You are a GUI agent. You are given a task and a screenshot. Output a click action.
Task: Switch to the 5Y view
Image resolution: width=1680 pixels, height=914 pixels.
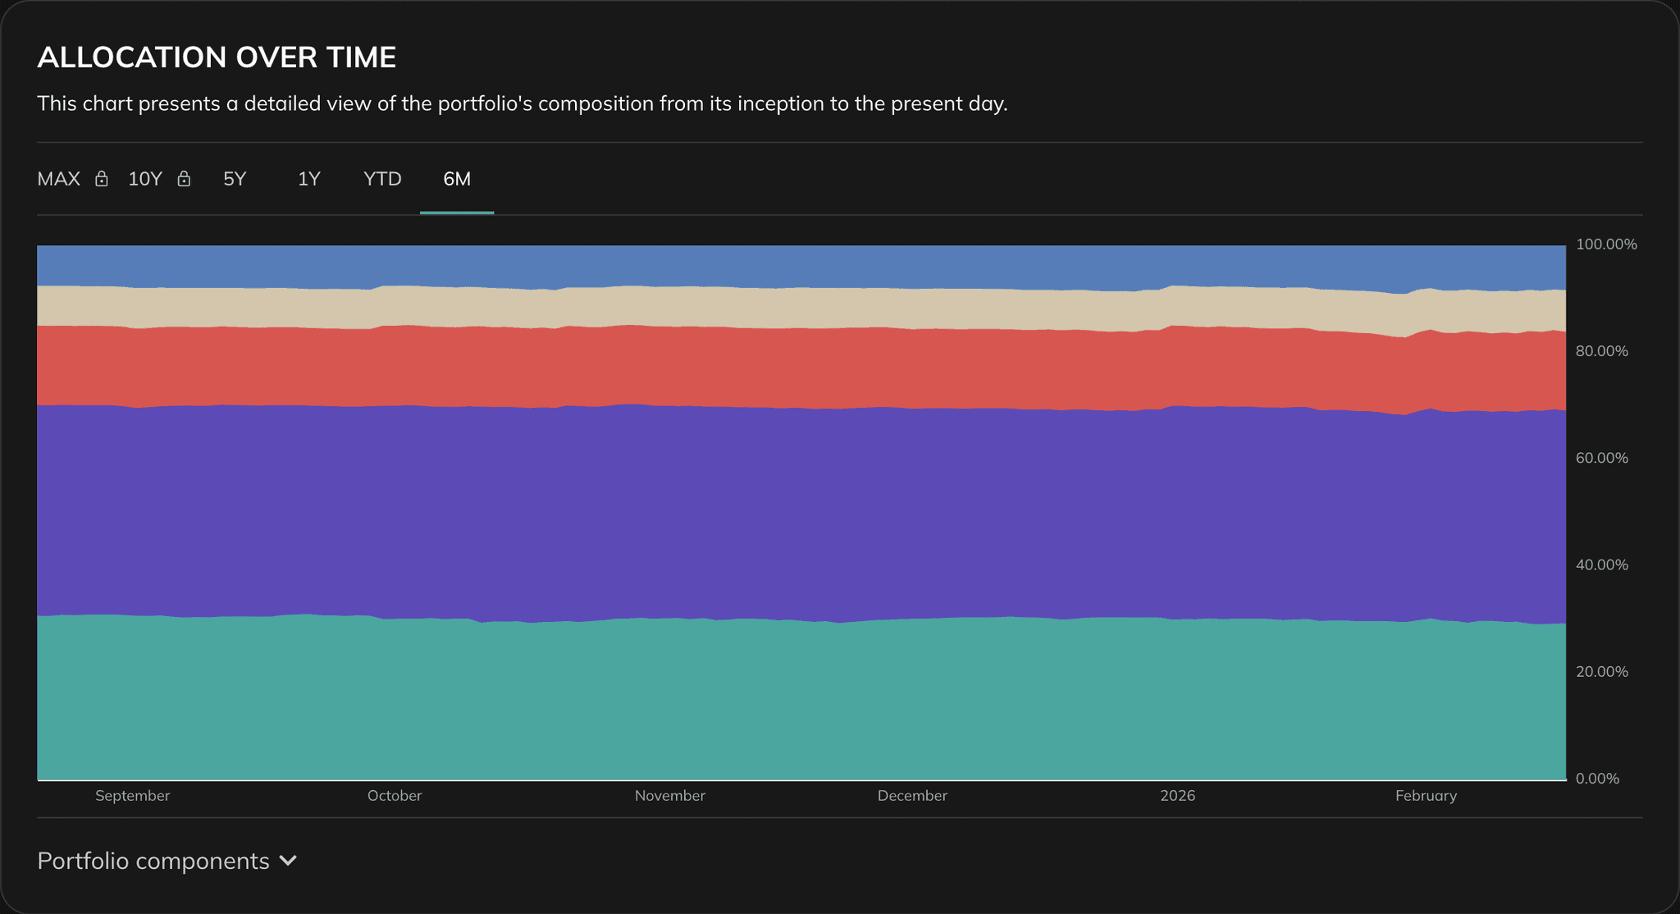[x=235, y=179]
